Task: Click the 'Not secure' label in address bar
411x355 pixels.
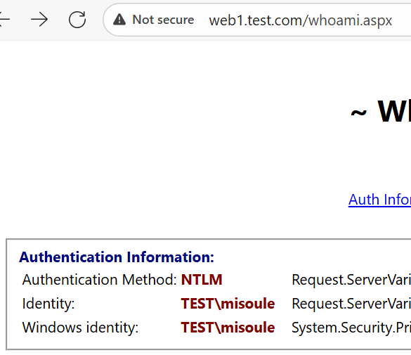Action: click(163, 20)
